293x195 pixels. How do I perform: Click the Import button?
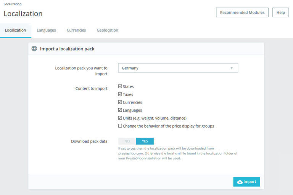click(246, 182)
